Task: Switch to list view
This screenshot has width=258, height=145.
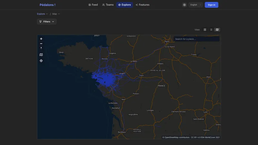Action: click(x=211, y=30)
